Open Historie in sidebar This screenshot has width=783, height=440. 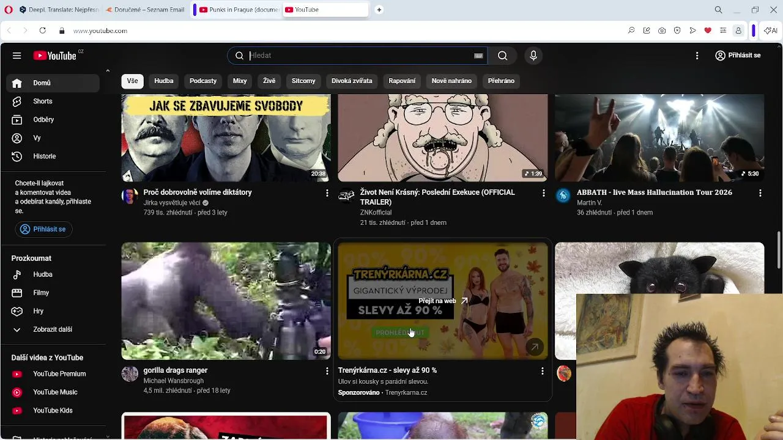pyautogui.click(x=53, y=156)
